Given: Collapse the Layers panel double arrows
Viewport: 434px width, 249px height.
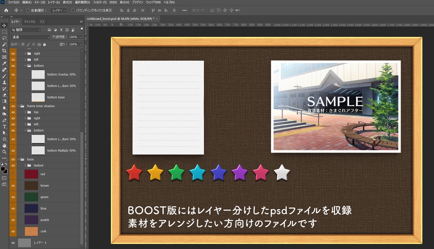Looking at the screenshot, I should [11, 17].
